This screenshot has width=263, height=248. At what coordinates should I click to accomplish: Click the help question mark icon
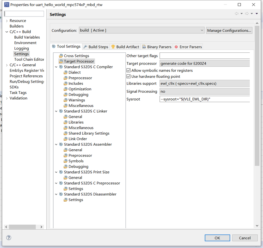(9, 238)
